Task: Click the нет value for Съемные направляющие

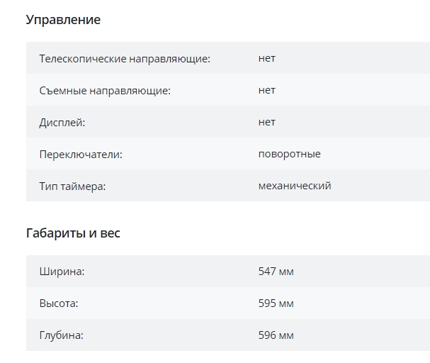Action: tap(267, 91)
